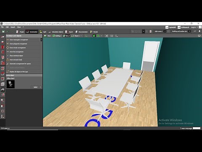Viewport: 202px width, 152px height.
Task: Open the Edit menu
Action: pos(7,27)
